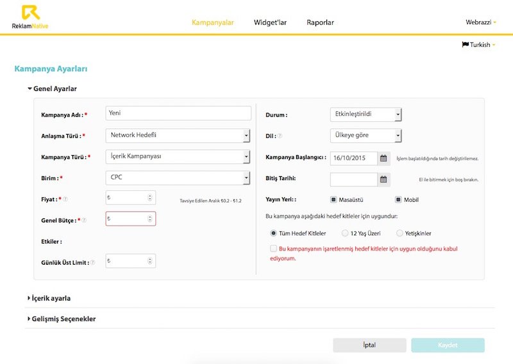Image resolution: width=513 pixels, height=364 pixels.
Task: Click the Fiyat stepper arrows
Action: (x=150, y=199)
